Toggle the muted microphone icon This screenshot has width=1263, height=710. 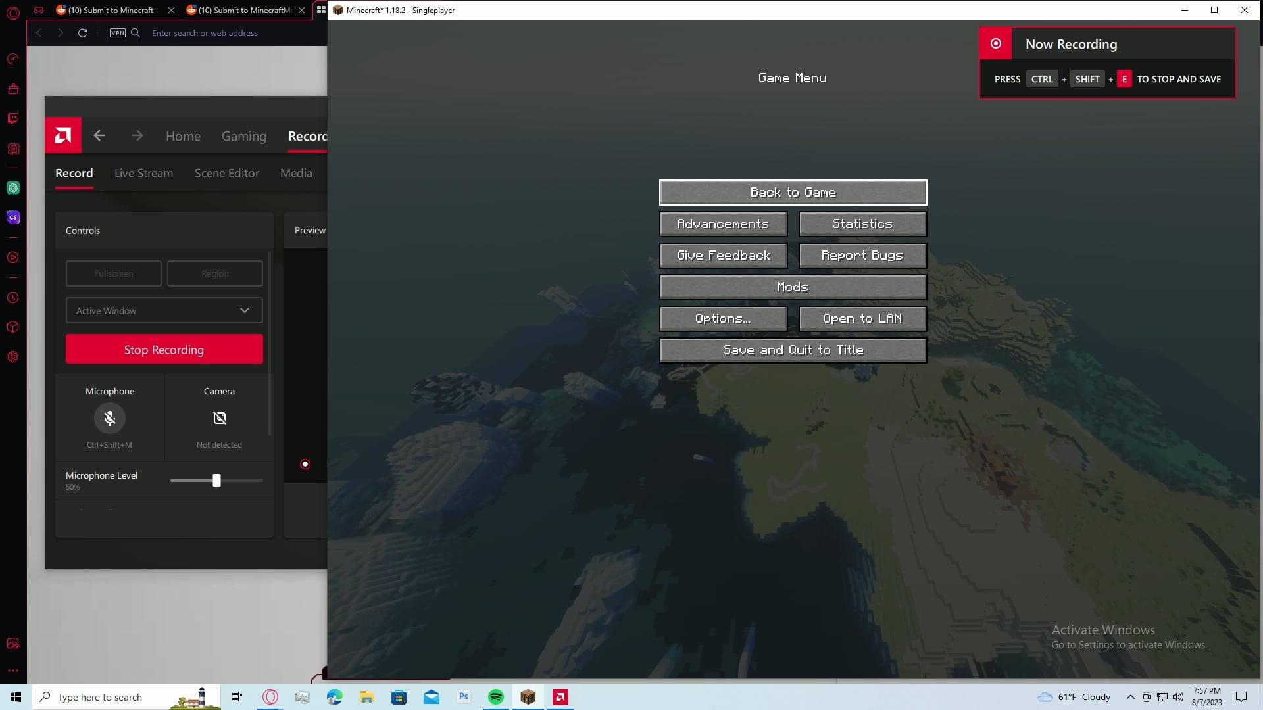coord(110,418)
